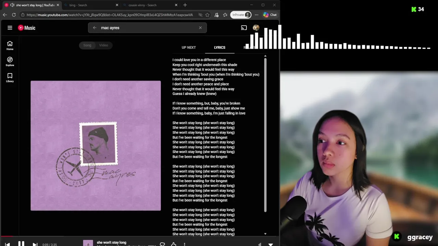Select the LYRICS tab

pyautogui.click(x=220, y=47)
